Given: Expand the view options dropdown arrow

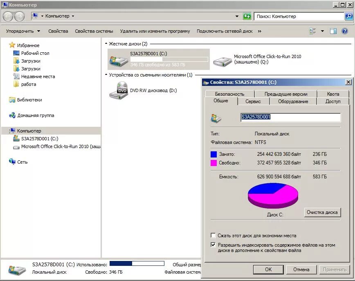Looking at the screenshot, I should coord(322,31).
